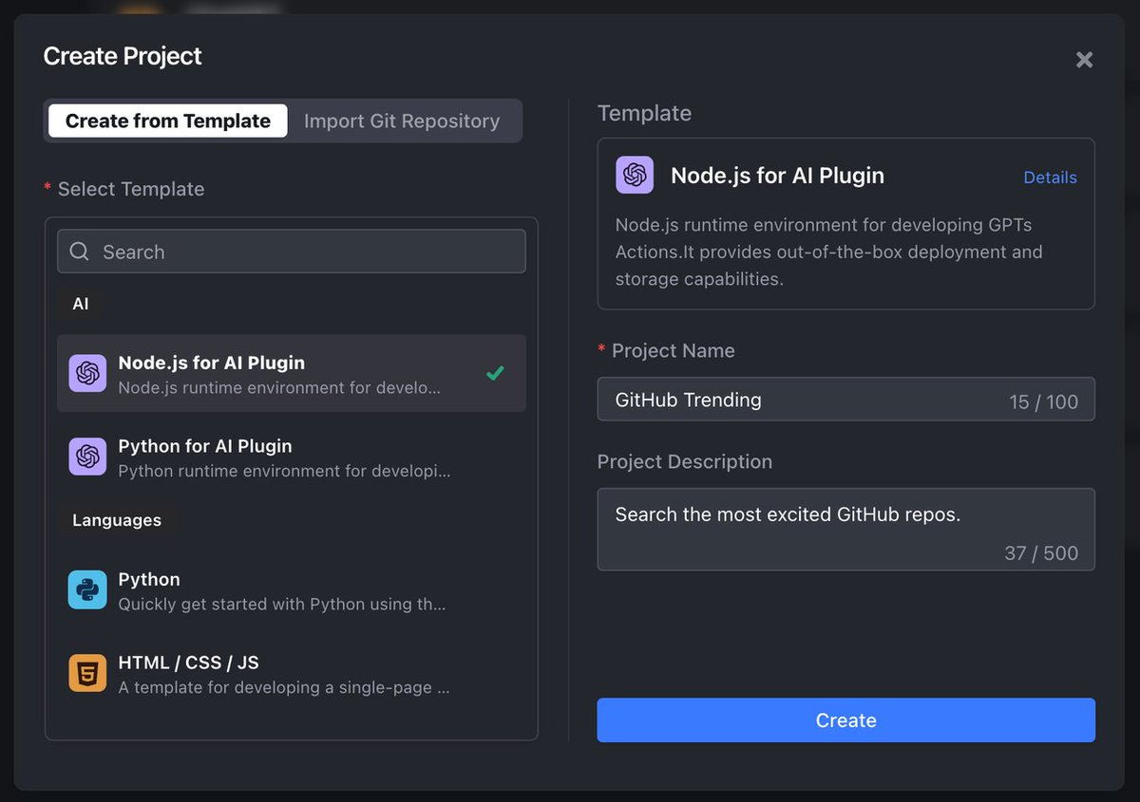Click the HTML5 shield icon
This screenshot has width=1140, height=802.
point(87,673)
